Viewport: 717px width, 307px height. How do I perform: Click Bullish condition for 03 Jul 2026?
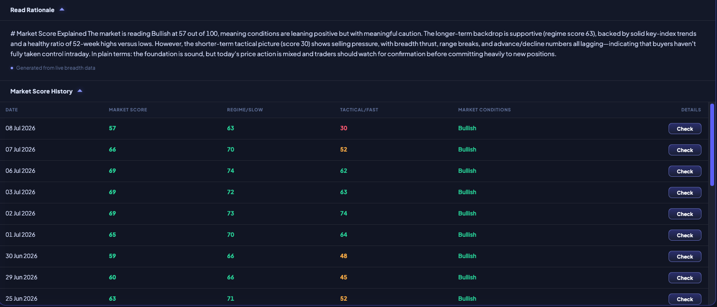[x=467, y=192]
